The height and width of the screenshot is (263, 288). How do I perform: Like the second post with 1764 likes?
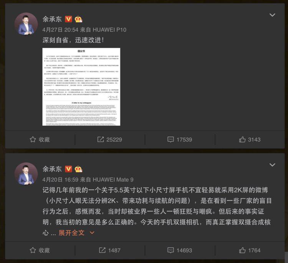242,250
